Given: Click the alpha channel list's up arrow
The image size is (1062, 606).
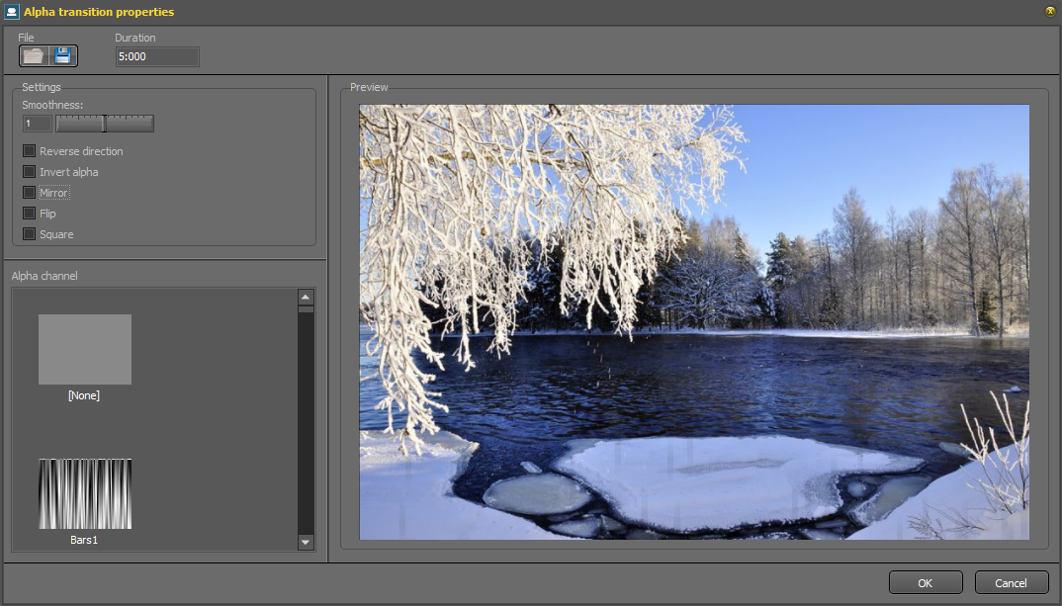Looking at the screenshot, I should [x=306, y=298].
